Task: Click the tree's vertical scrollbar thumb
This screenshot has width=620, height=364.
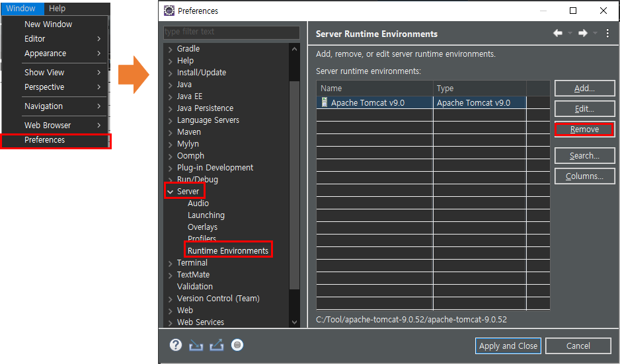Action: point(294,185)
